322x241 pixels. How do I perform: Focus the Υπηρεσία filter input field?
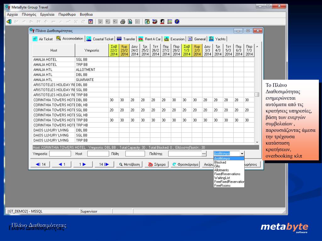point(60,154)
